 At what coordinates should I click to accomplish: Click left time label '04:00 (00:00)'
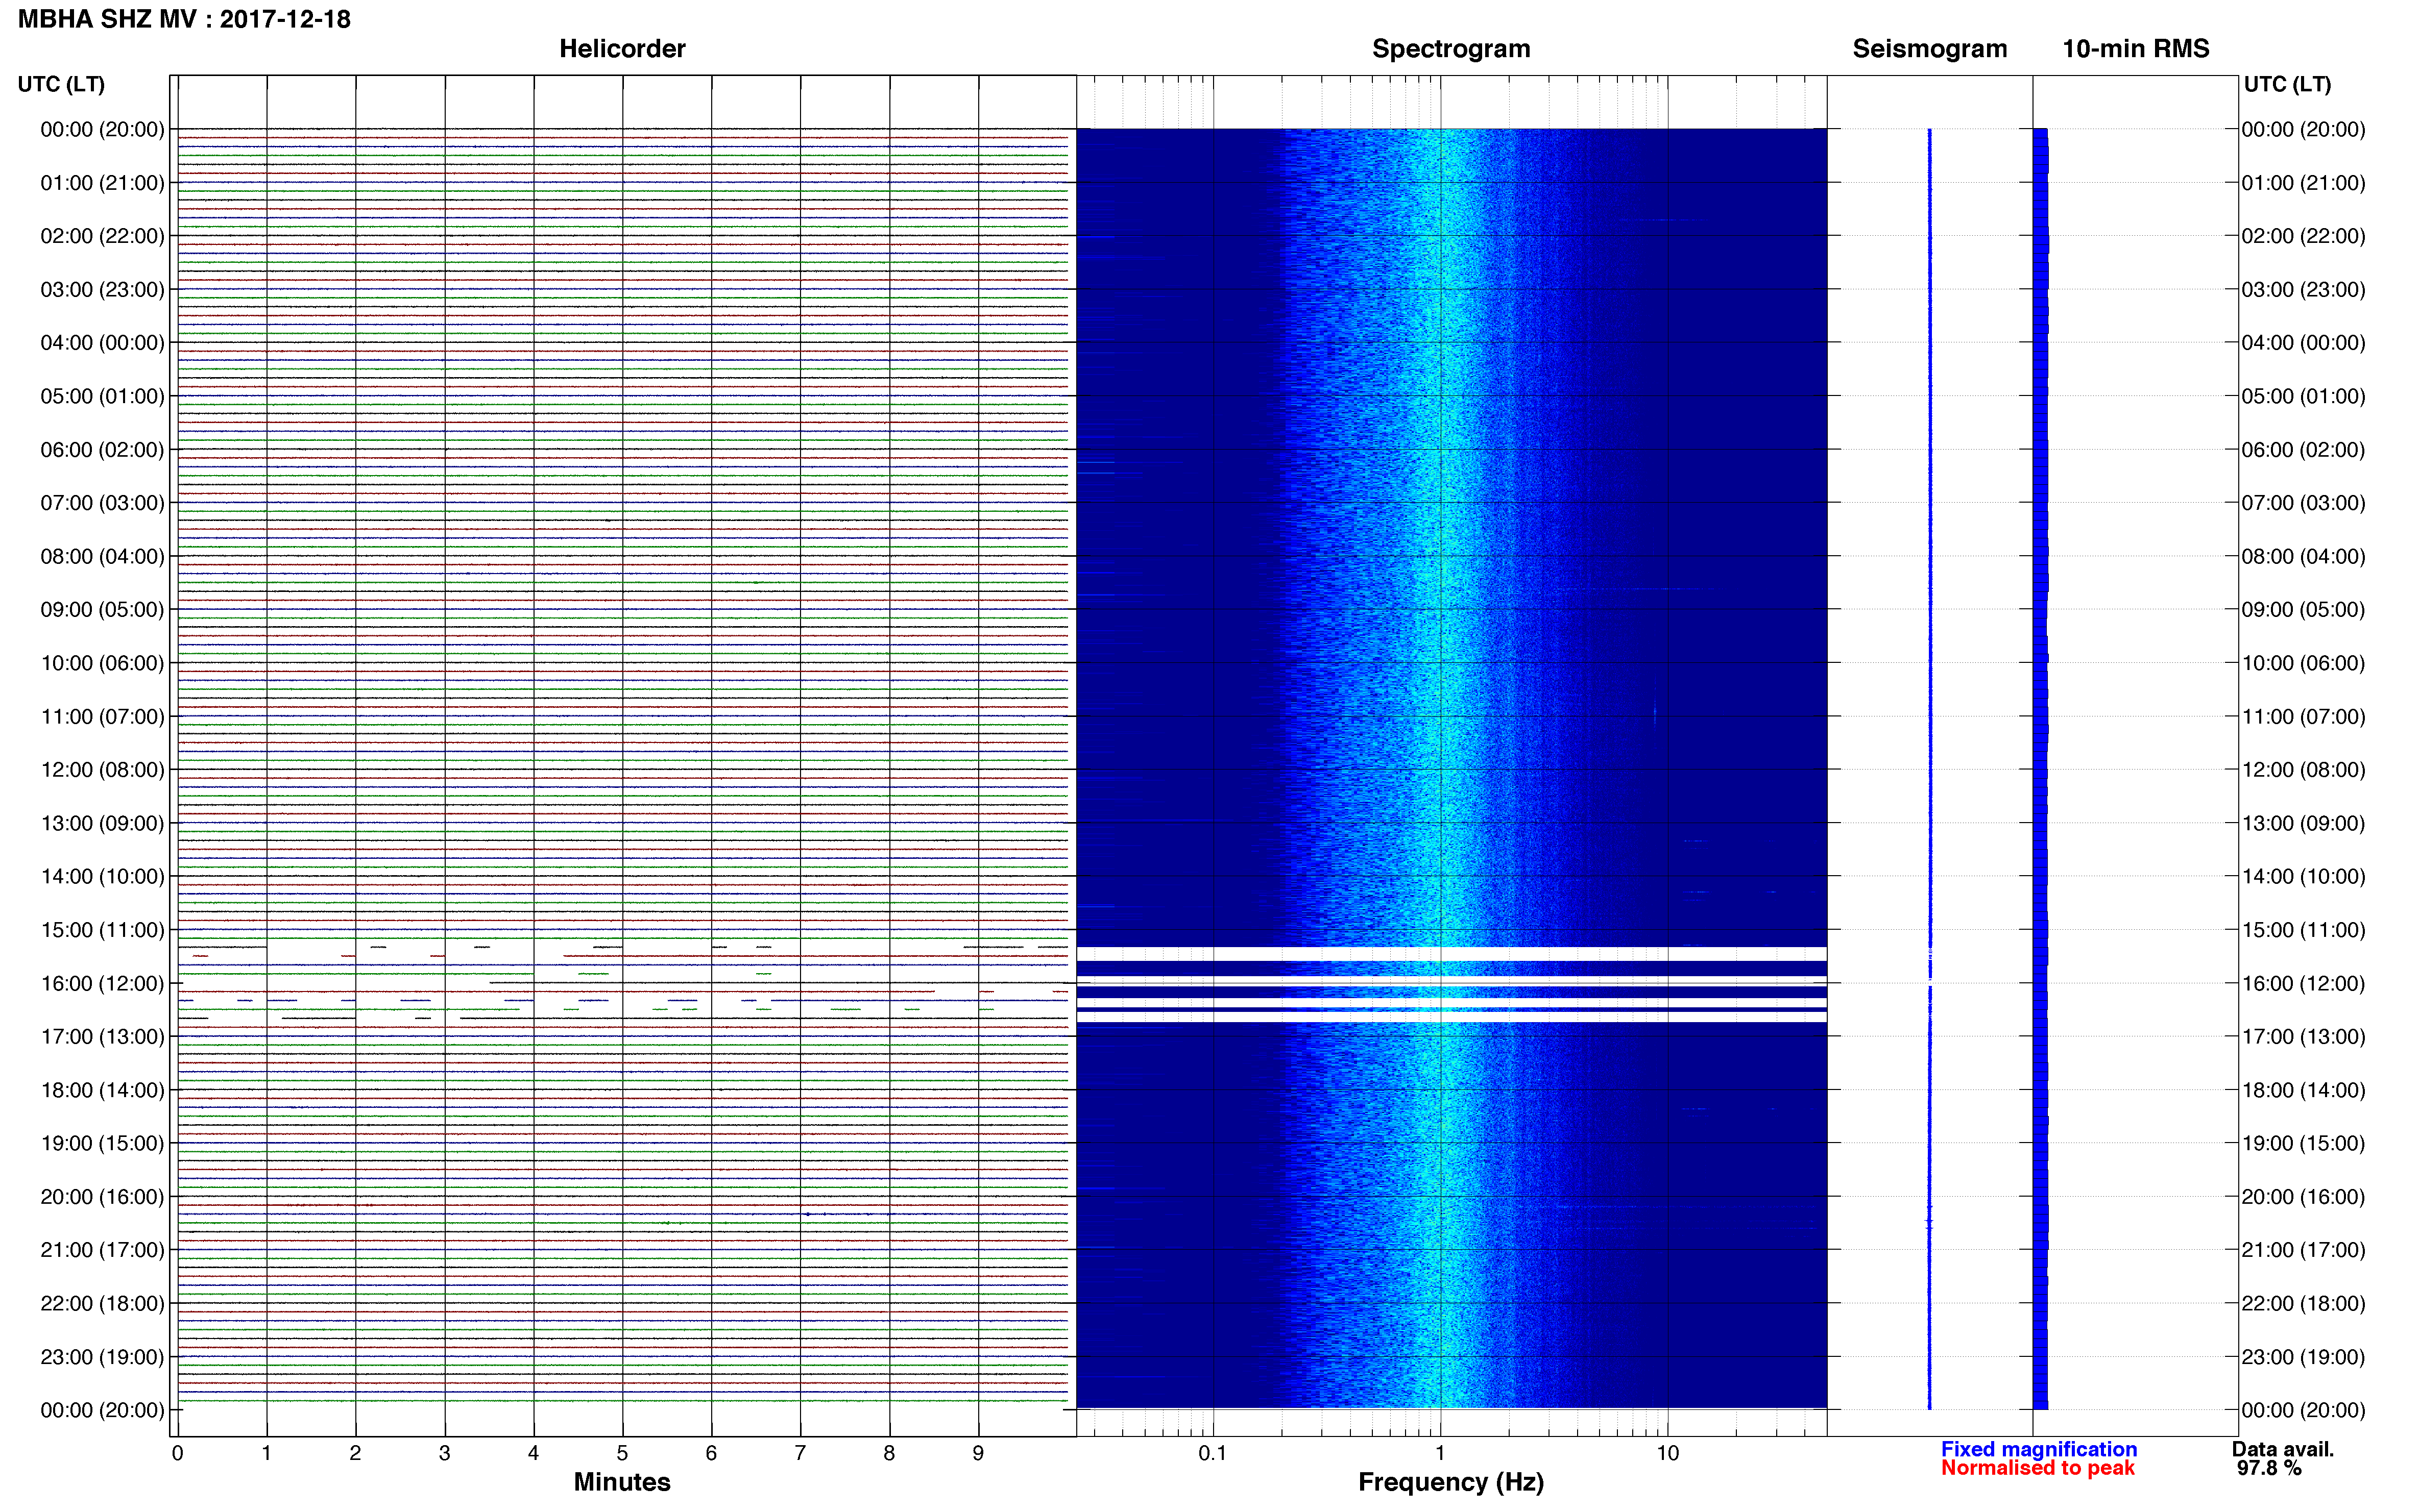[x=102, y=343]
